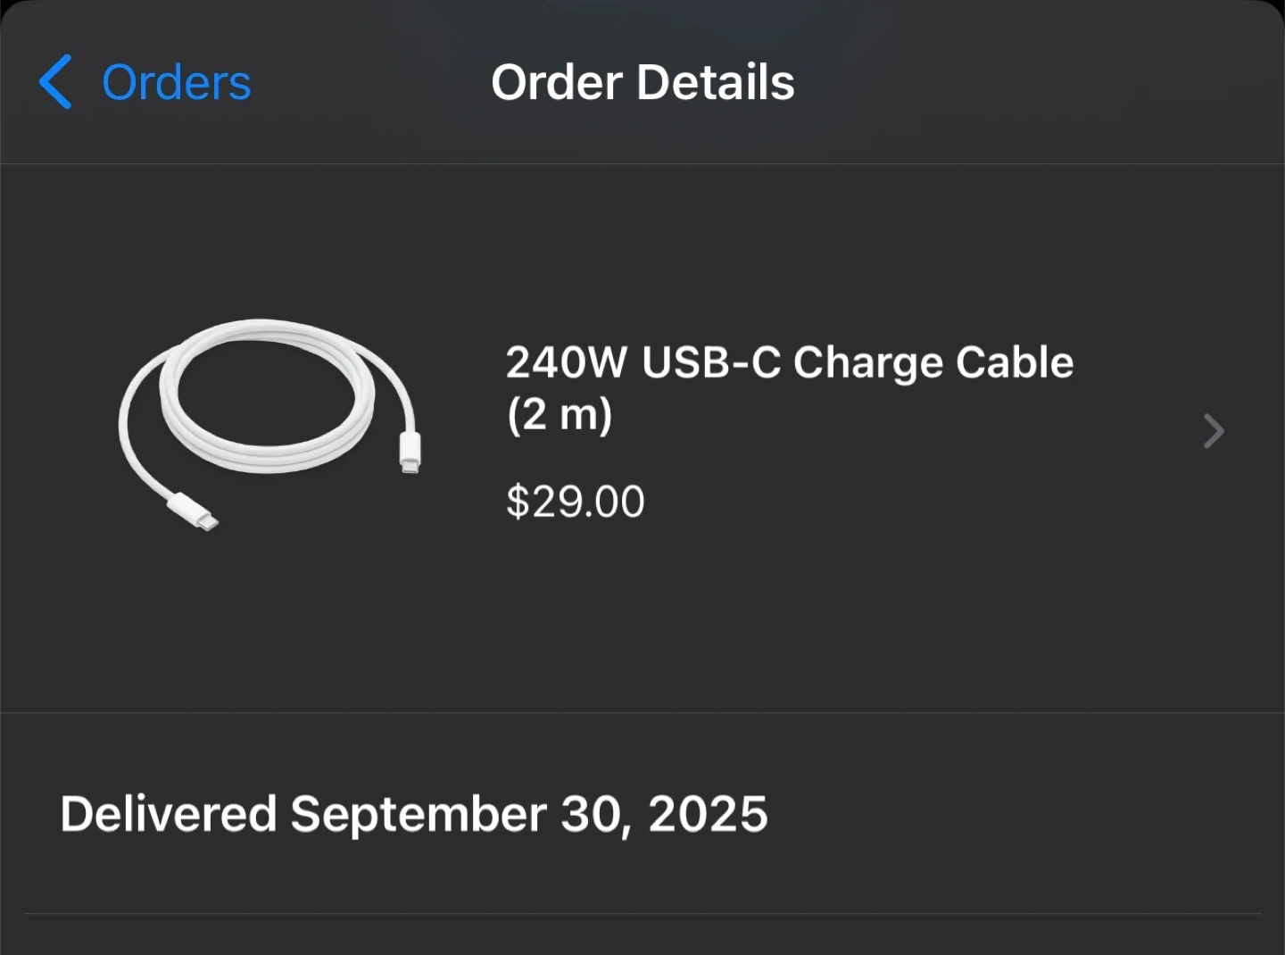This screenshot has width=1285, height=955.
Task: Tap the blue back chevron icon
Action: click(x=55, y=82)
